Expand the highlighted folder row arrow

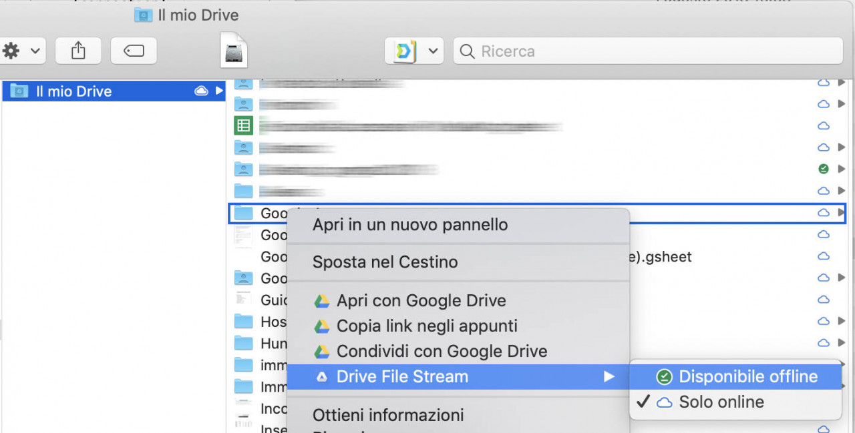point(841,213)
